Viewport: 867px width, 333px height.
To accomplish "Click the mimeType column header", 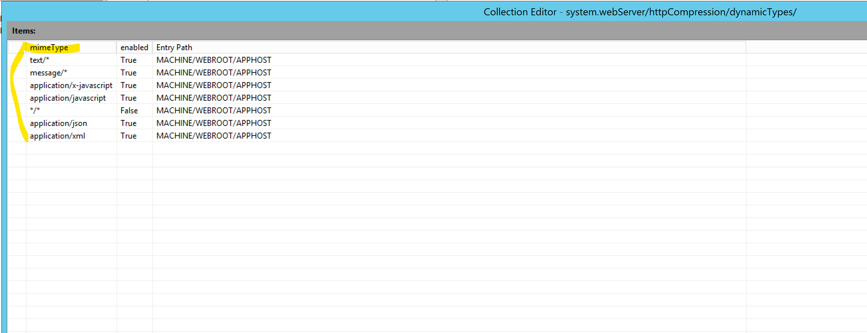I will 49,48.
